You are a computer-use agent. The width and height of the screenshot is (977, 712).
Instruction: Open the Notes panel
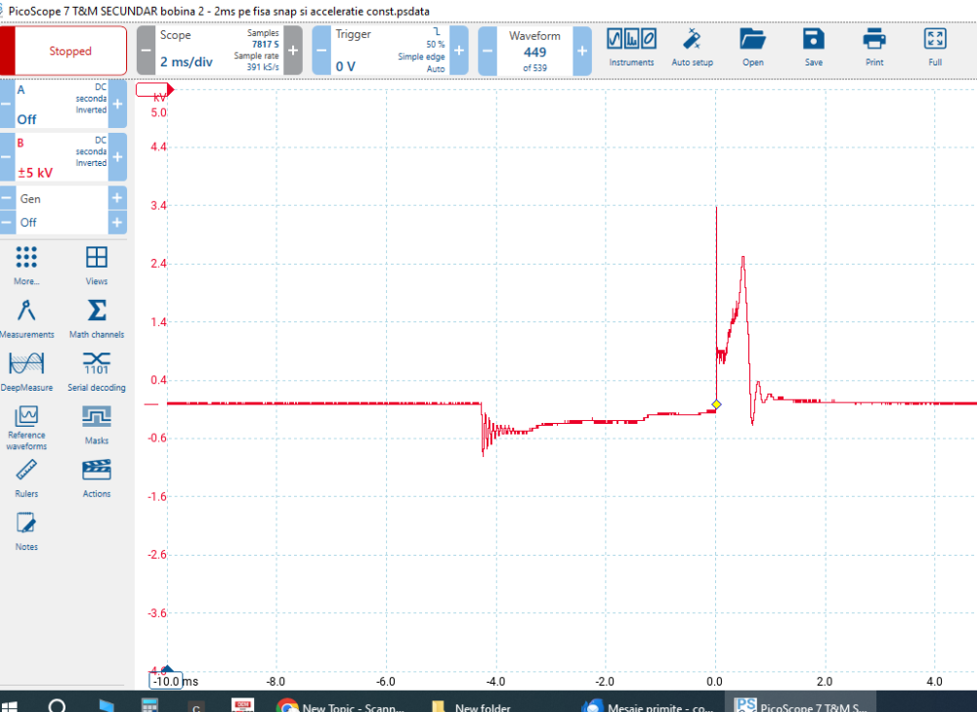[25, 530]
